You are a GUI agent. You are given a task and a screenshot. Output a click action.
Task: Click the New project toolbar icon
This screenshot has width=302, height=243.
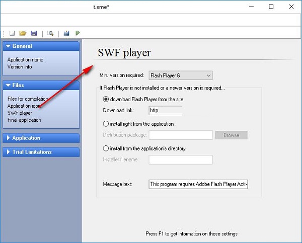[12, 33]
